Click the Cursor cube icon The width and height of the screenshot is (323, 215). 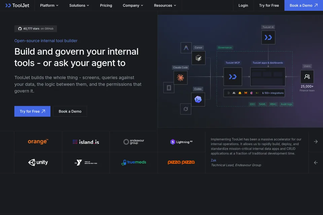pos(199,58)
